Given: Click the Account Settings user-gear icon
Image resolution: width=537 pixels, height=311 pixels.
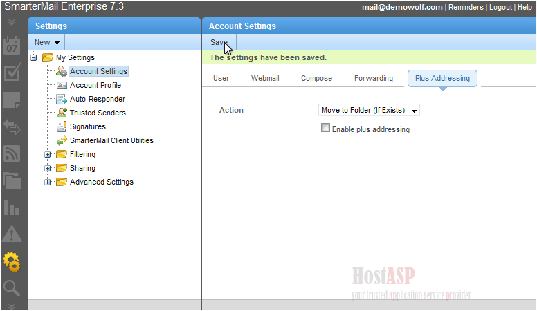Looking at the screenshot, I should point(62,71).
